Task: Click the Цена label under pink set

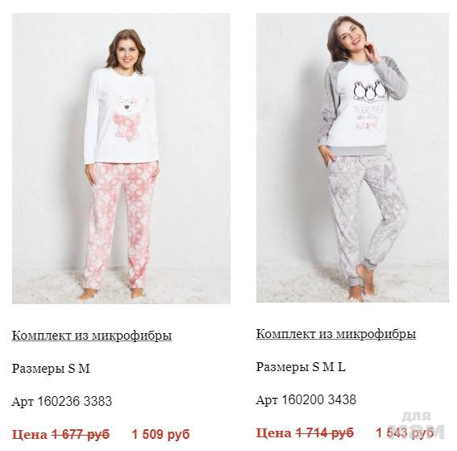Action: [30, 434]
